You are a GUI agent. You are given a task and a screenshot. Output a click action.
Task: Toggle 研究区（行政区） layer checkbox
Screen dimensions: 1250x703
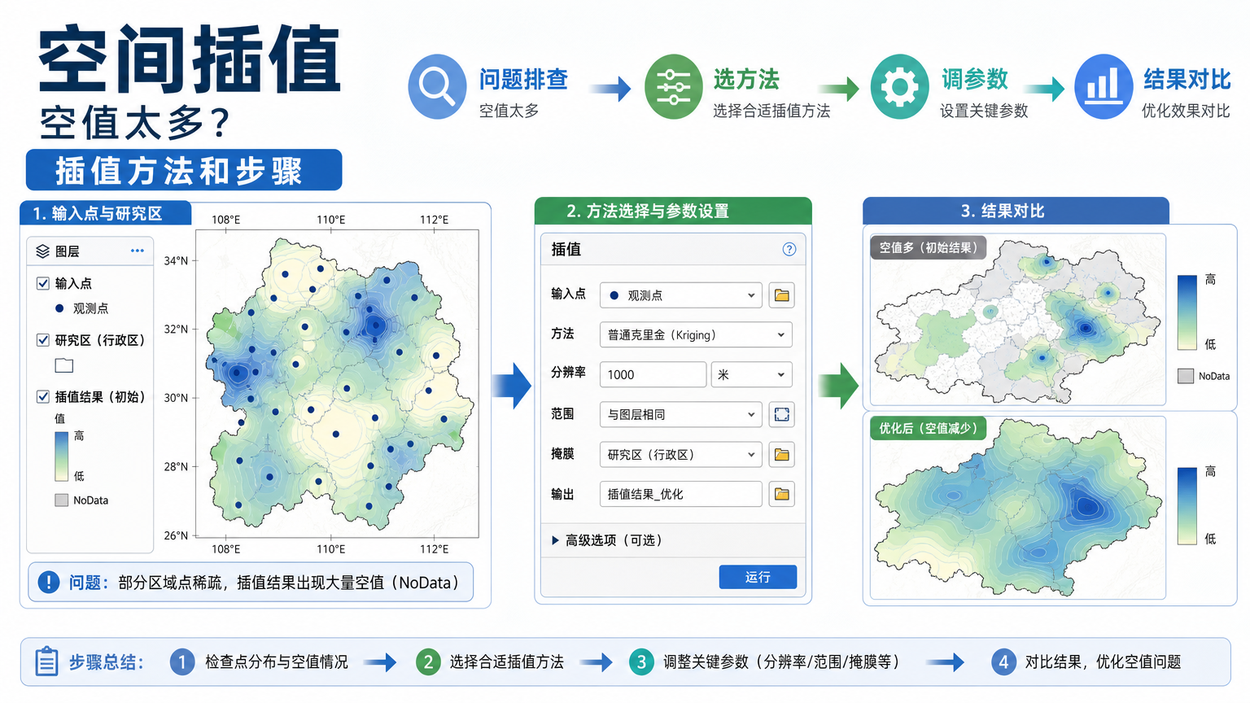43,340
